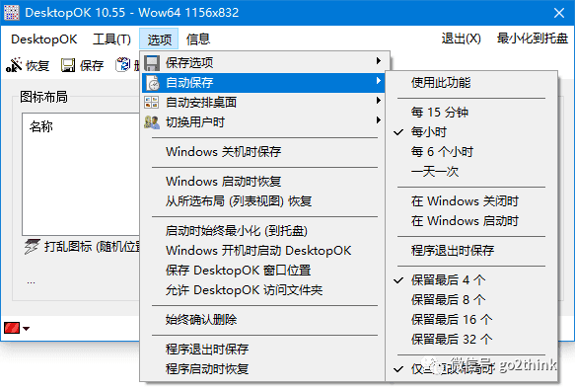This screenshot has width=575, height=391.
Task: Click the 打乱图标 (随机位置) button
Action: click(x=83, y=246)
